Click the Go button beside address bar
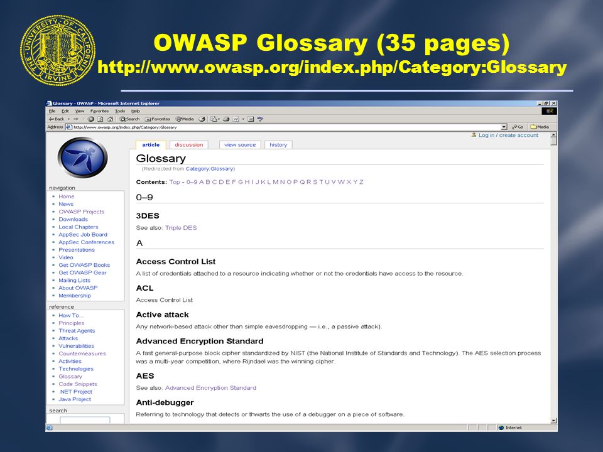The height and width of the screenshot is (452, 603). (518, 127)
